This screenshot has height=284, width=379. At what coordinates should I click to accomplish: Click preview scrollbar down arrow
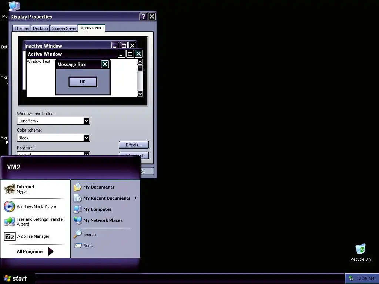coord(140,94)
